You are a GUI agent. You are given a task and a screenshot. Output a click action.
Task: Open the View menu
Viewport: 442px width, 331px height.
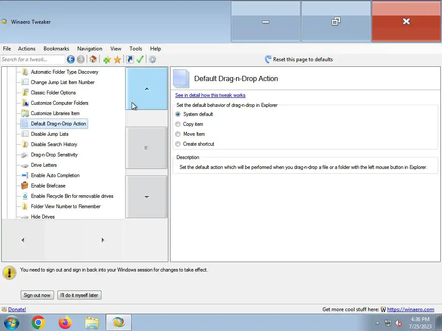116,49
